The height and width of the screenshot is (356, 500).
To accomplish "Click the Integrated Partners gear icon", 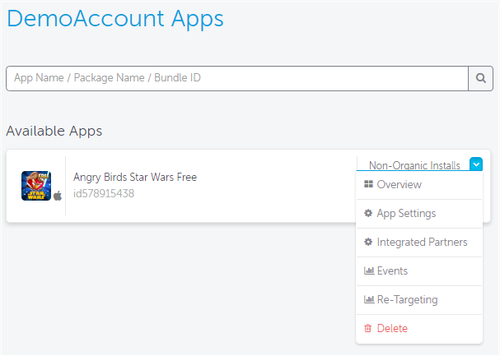I will tap(368, 242).
